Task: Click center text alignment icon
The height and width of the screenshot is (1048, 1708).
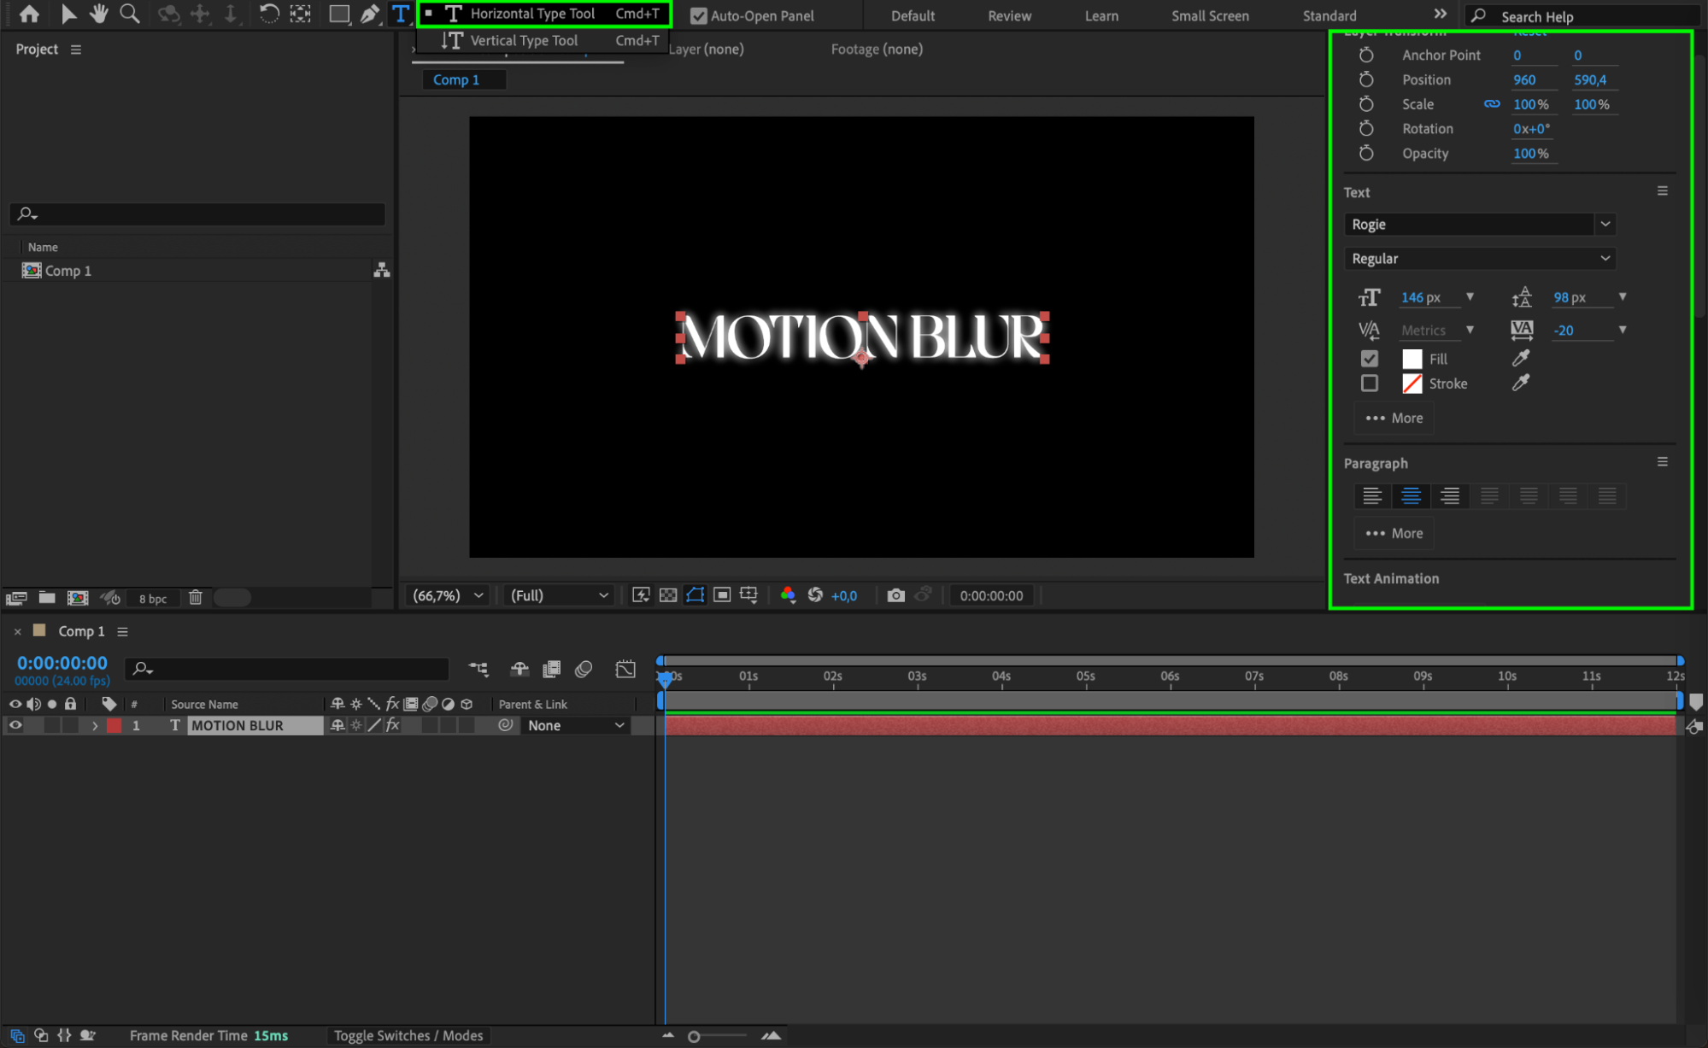Action: pyautogui.click(x=1411, y=495)
